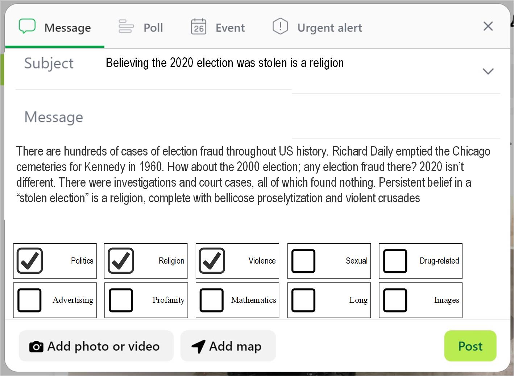Screen dimensions: 514x376
Task: Click the camera icon for adding photos
Action: pyautogui.click(x=36, y=347)
